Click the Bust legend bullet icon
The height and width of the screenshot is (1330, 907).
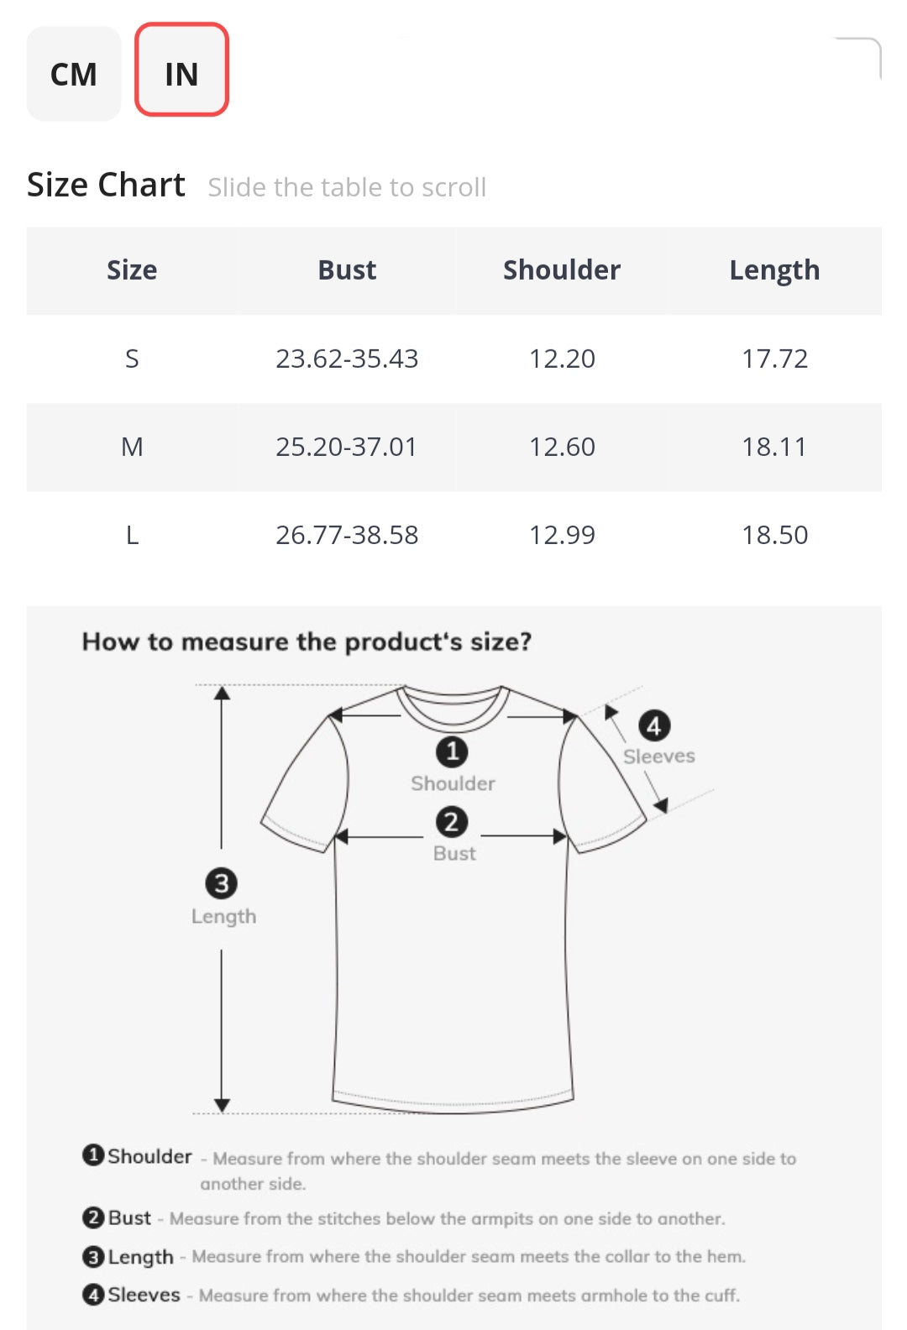pos(93,1217)
